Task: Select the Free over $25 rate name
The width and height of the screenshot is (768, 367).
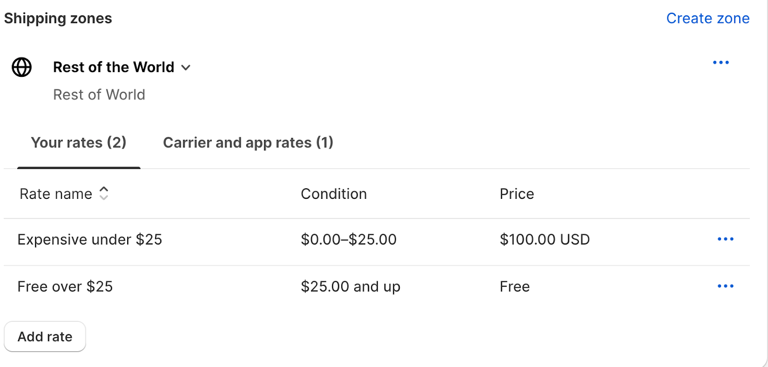Action: [x=65, y=286]
